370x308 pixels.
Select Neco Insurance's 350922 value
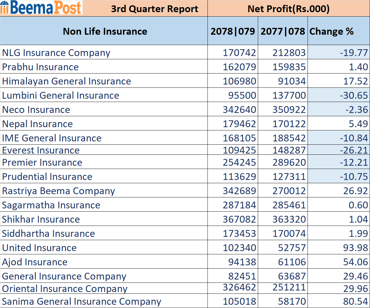289,110
